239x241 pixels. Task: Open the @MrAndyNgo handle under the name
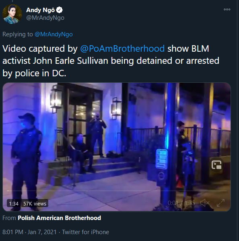(x=45, y=18)
